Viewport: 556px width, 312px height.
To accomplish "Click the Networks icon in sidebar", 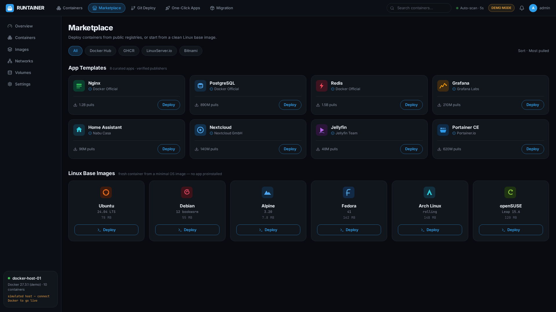I will (10, 61).
